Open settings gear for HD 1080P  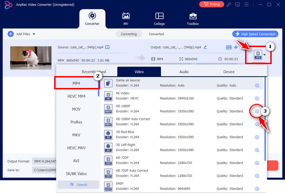coord(257,111)
